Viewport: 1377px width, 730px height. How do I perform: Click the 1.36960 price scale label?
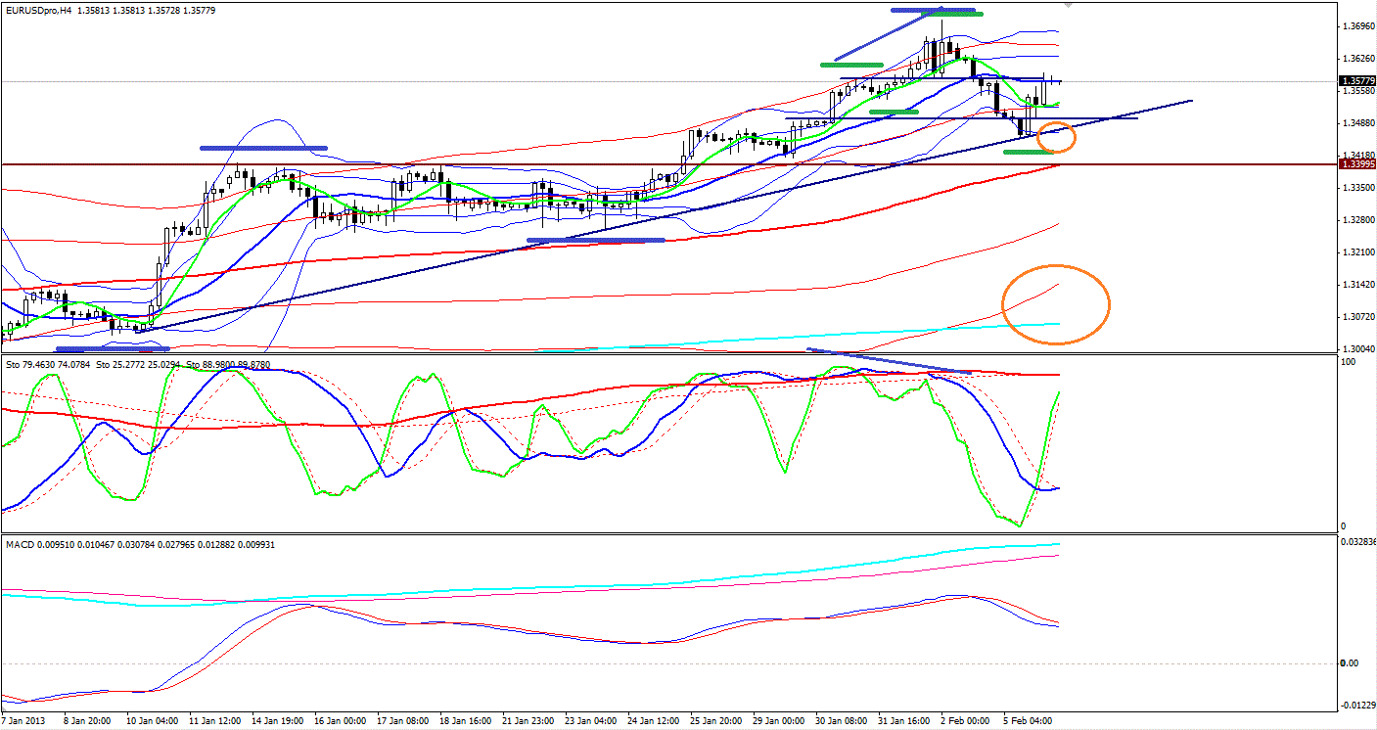point(1356,26)
